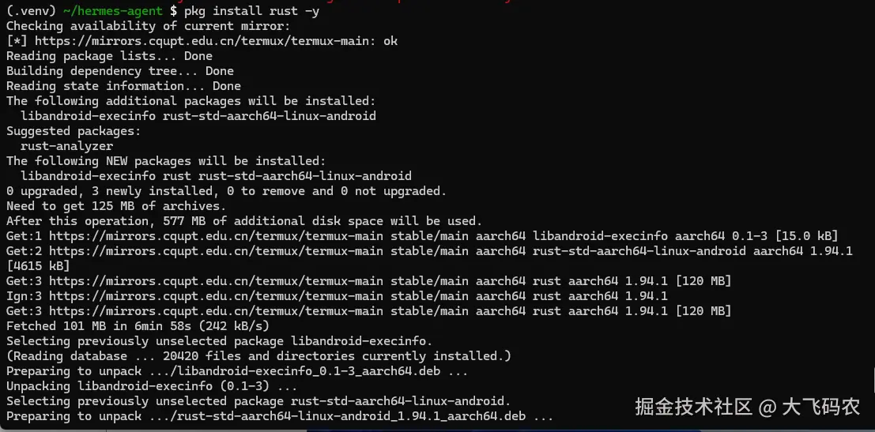Click the "Building dependency tree... Done" line
Viewport: 875px width, 432px height.
[x=120, y=71]
